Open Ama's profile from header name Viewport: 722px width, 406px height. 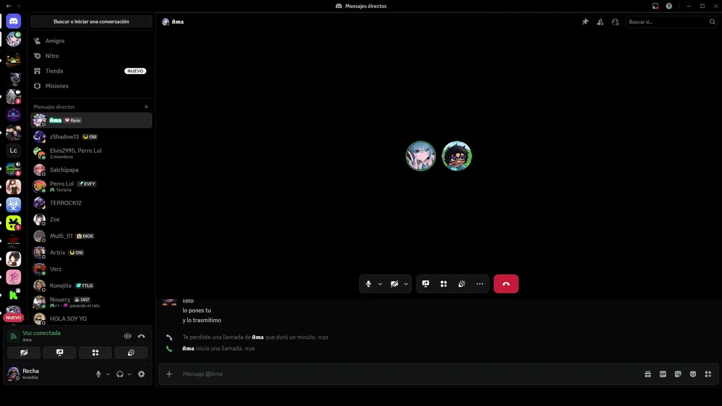178,22
